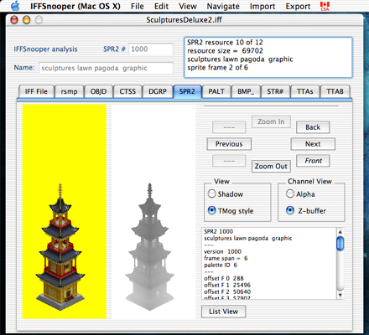
Task: Switch to the DGRP tab
Action: 158,91
